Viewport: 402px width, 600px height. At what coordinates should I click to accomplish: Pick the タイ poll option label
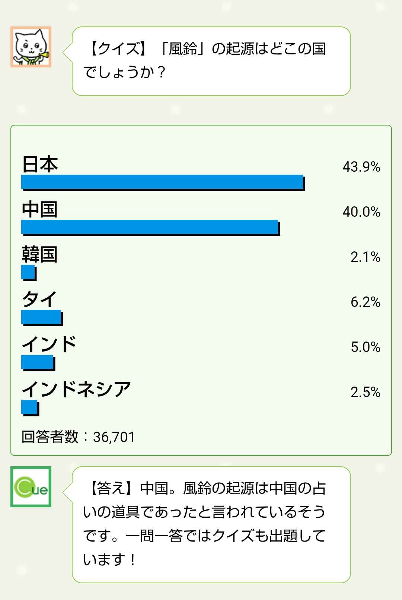[39, 299]
